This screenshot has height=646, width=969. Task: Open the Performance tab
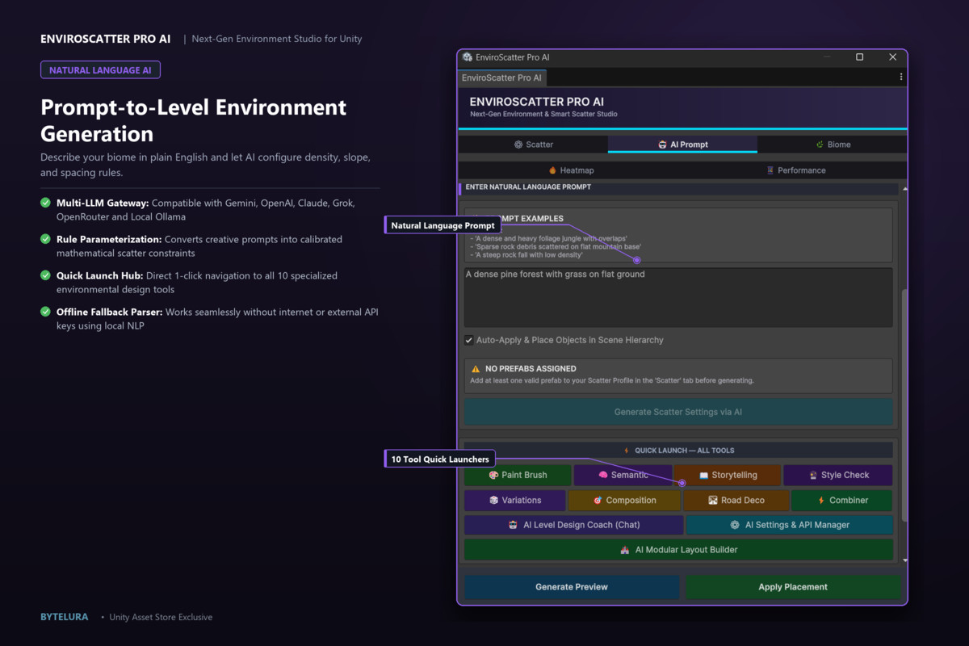pos(795,170)
